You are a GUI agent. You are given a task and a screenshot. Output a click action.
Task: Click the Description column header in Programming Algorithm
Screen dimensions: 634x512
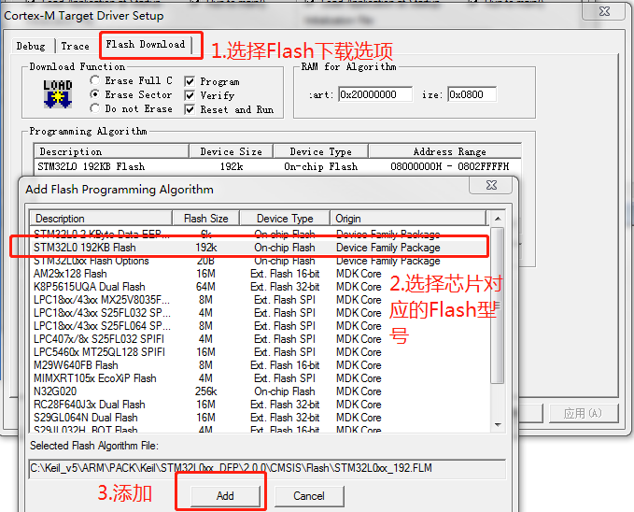111,151
